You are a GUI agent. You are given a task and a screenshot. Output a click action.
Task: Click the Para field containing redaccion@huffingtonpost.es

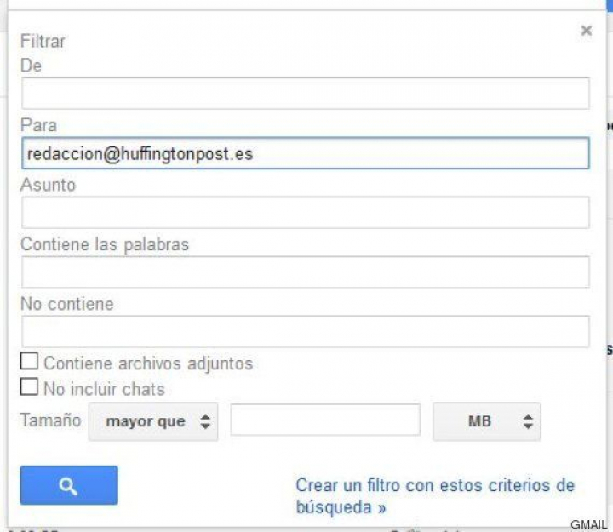tap(305, 154)
